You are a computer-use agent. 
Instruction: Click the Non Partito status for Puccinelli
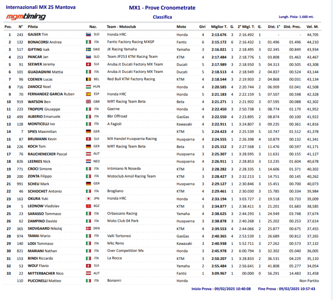[309, 281]
